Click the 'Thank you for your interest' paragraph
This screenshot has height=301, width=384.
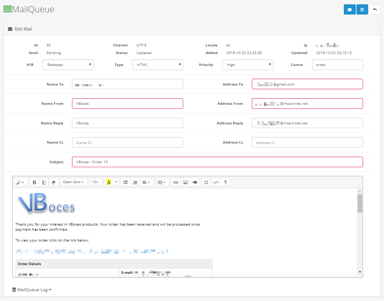(x=107, y=227)
